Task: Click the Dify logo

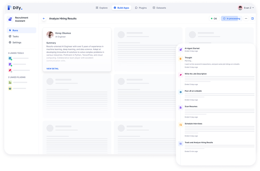Action: pos(15,8)
